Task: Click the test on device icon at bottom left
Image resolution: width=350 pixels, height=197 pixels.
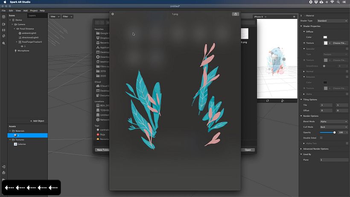Action: [3, 167]
